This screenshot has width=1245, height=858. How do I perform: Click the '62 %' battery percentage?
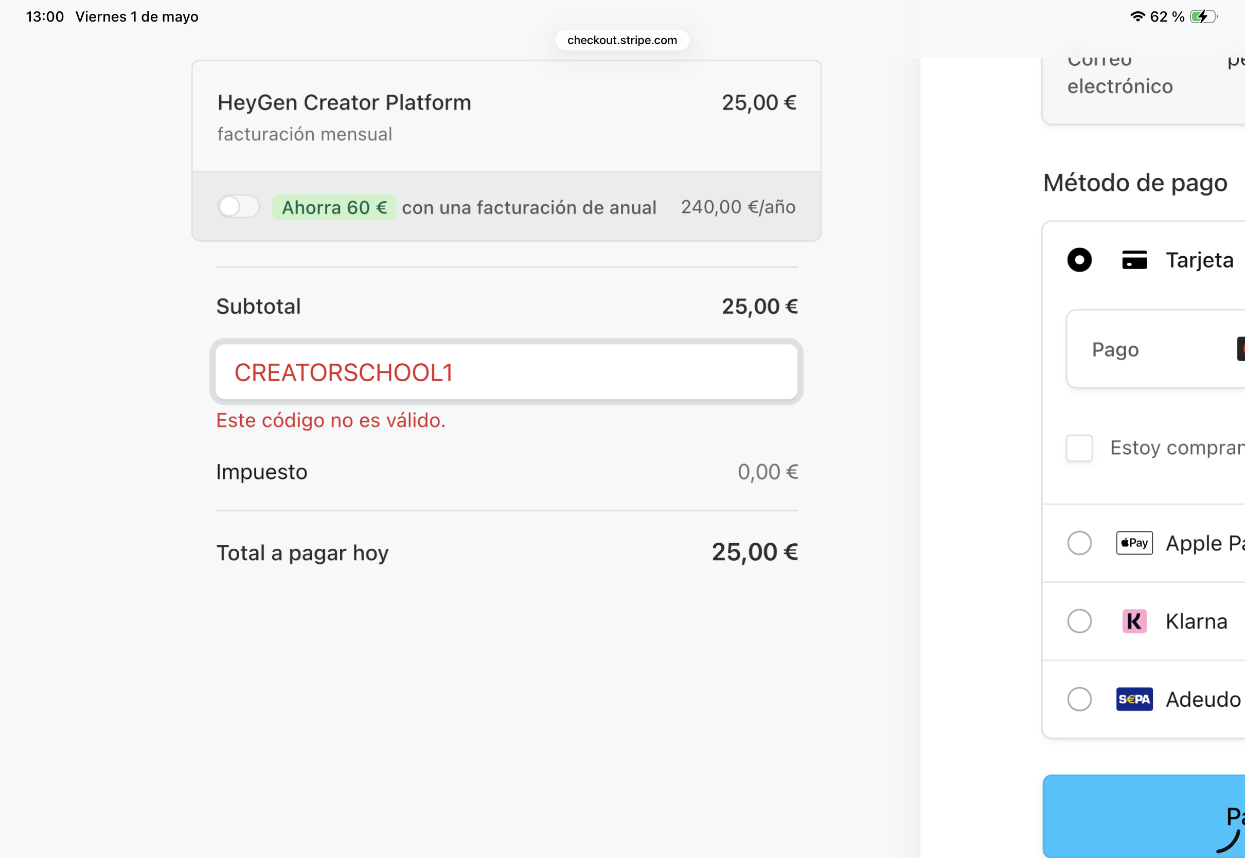(x=1167, y=16)
